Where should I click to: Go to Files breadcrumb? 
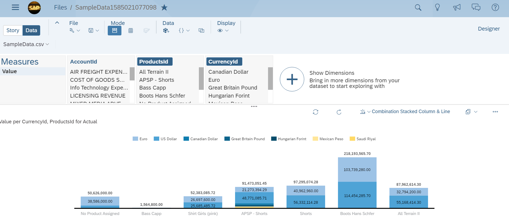pos(61,8)
